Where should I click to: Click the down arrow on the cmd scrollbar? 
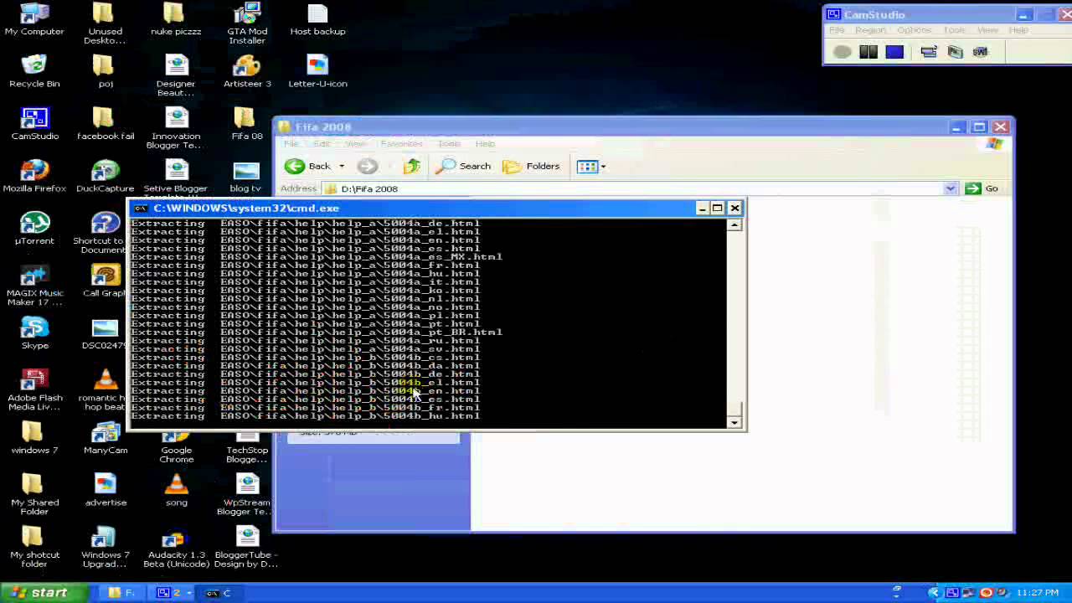point(734,422)
